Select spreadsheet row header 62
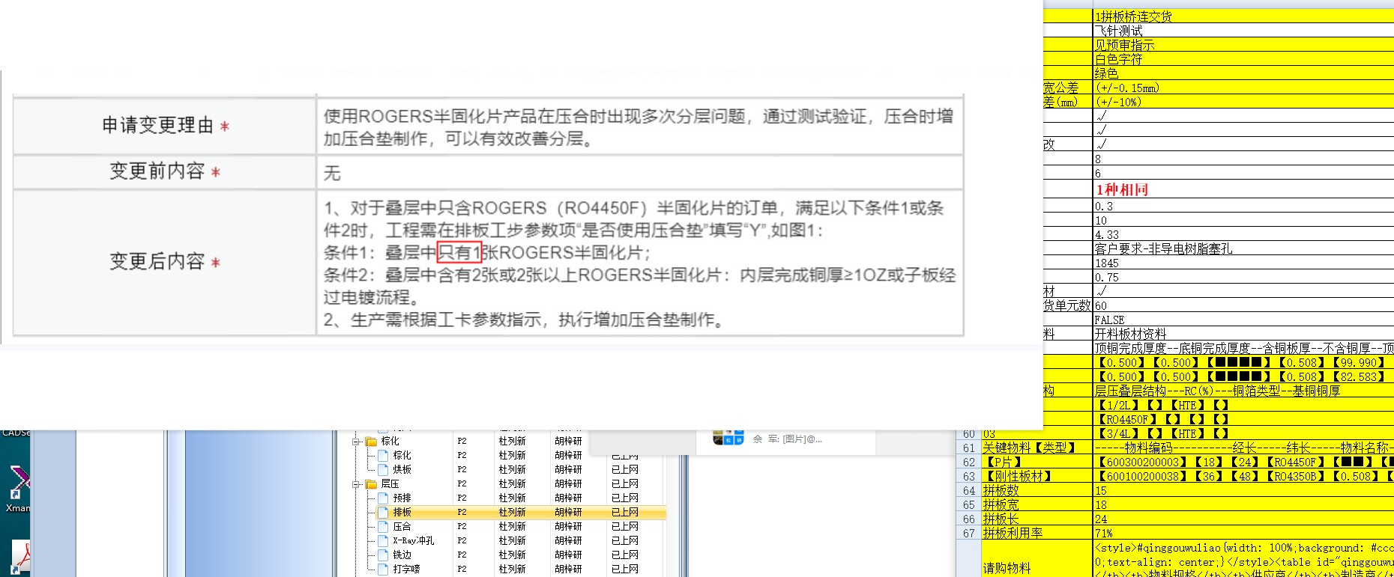Viewport: 1394px width, 577px height. (x=969, y=462)
